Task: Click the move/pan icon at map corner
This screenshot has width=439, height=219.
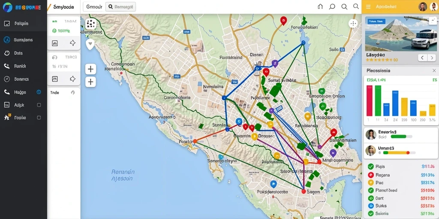Action: [x=353, y=24]
